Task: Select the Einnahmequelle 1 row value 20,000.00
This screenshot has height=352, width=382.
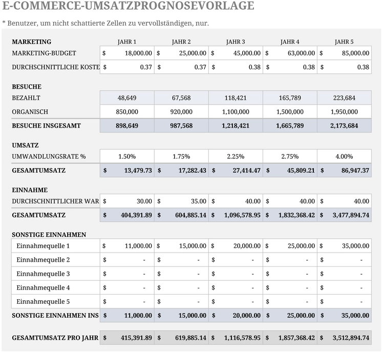Action: click(x=236, y=246)
